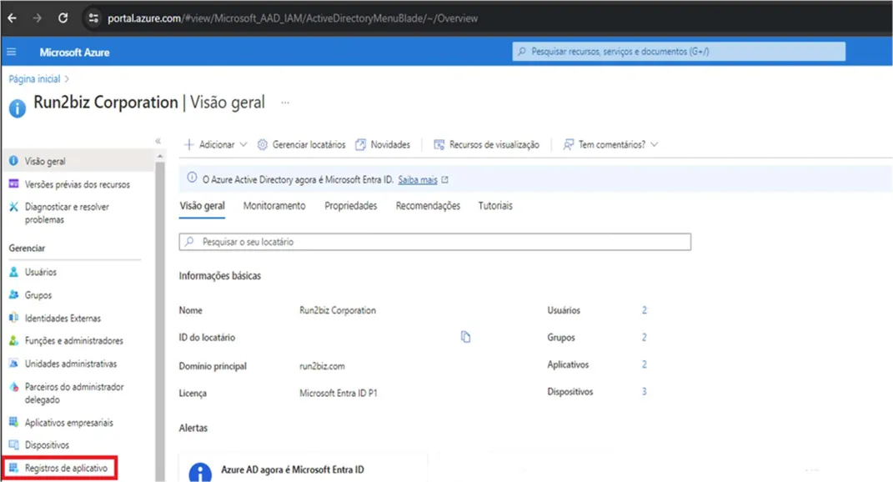The width and height of the screenshot is (893, 482).
Task: Follow the Saiba mais link
Action: point(418,179)
